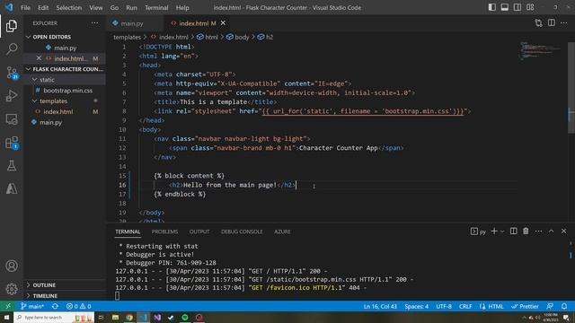Open the Azure view in activity bar
Screen dimensions: 575x323
click(12, 188)
